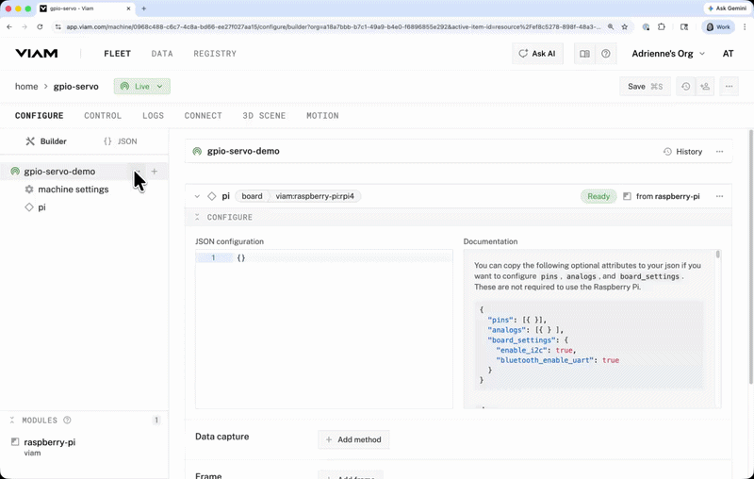754x479 pixels.
Task: Click viam:raspberry-pi:rpi4 model tag
Action: pos(315,196)
